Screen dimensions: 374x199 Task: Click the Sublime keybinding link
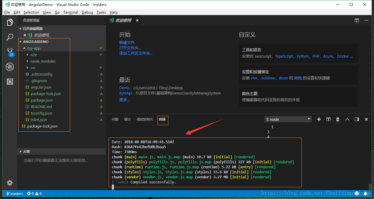tap(268, 78)
